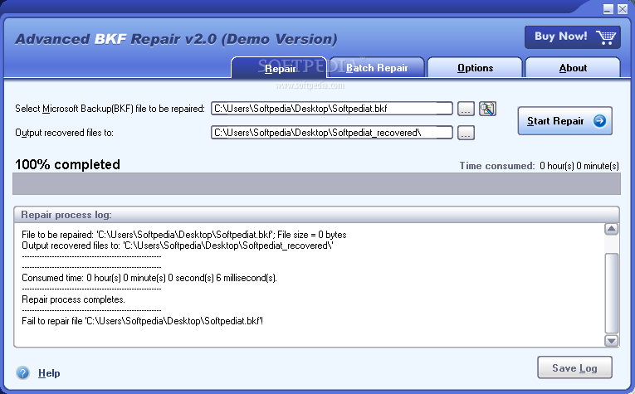Image resolution: width=635 pixels, height=394 pixels.
Task: Click the repair log scrollbar thumb
Action: click(611, 293)
